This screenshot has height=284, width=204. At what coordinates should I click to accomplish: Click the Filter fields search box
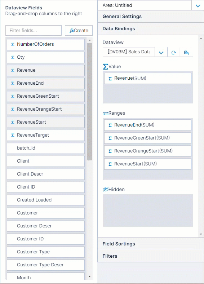pos(34,30)
